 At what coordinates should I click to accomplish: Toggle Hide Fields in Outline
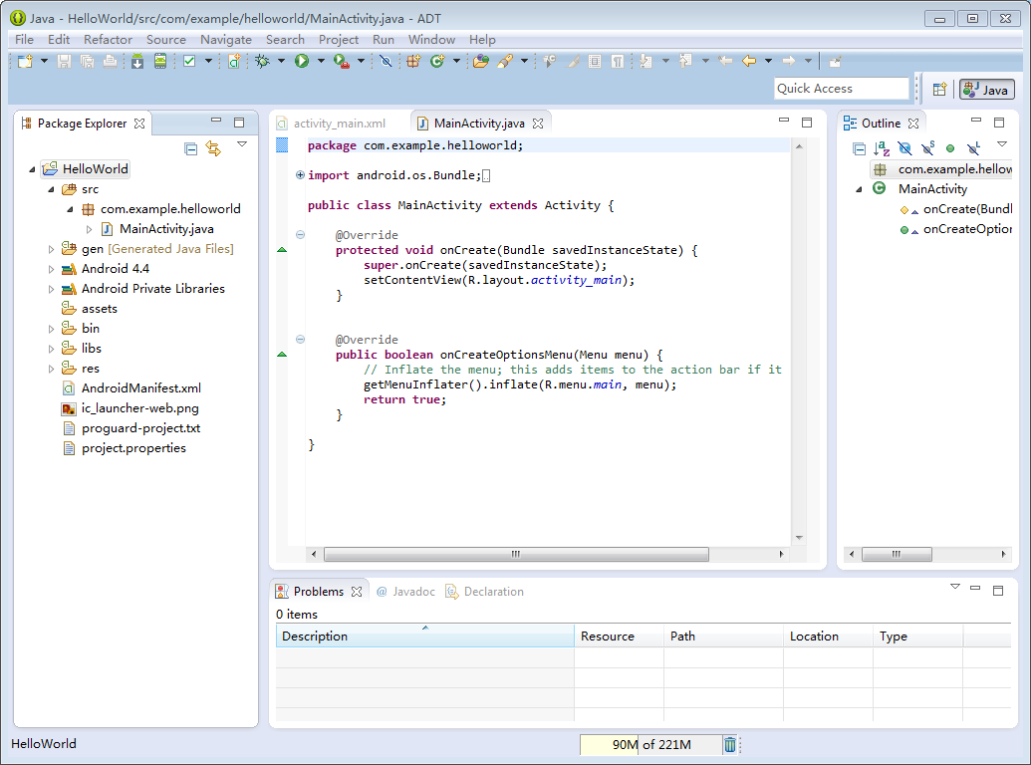[904, 148]
